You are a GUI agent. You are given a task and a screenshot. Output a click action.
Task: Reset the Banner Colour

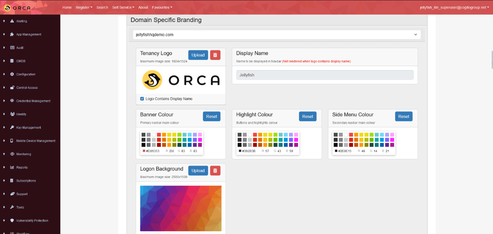212,116
